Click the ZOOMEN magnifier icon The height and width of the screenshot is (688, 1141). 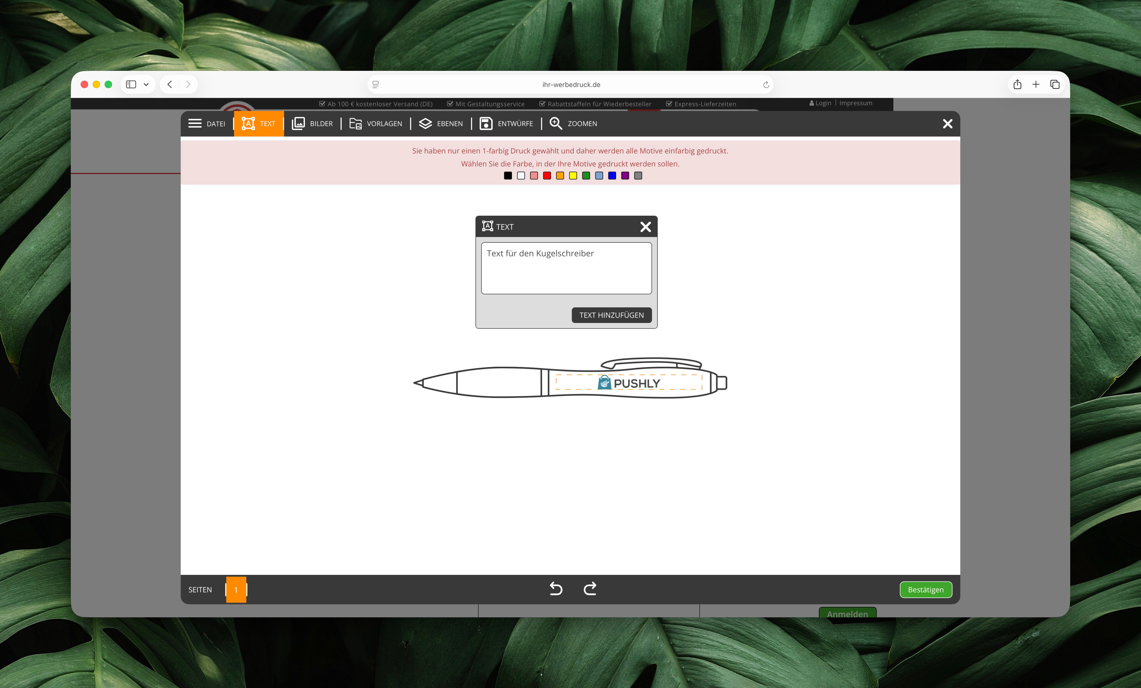tap(556, 123)
